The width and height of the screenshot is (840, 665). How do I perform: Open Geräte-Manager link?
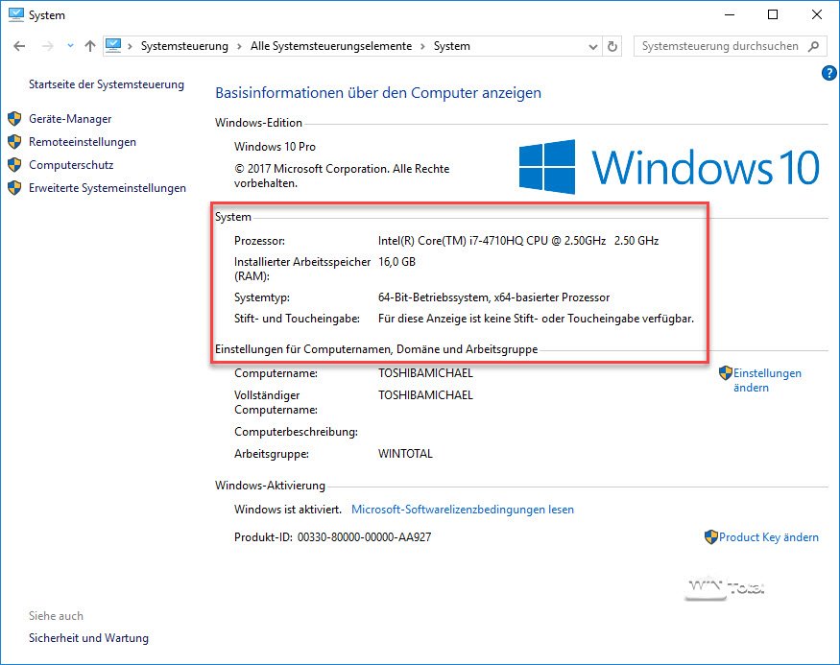point(70,119)
